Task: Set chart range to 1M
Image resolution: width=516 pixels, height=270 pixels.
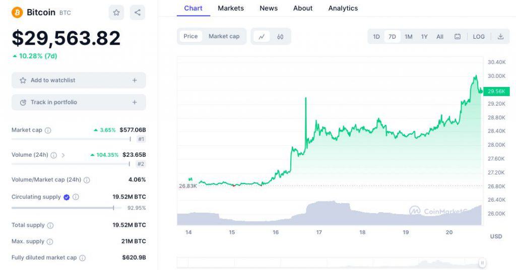Action: coord(408,37)
